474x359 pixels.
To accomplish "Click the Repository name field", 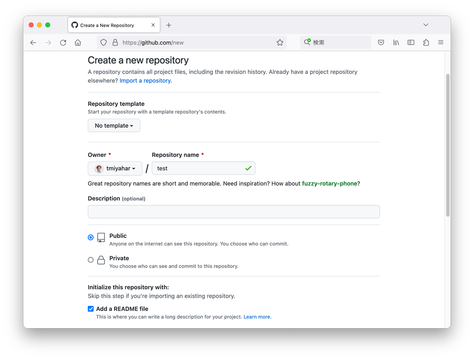I will click(203, 168).
